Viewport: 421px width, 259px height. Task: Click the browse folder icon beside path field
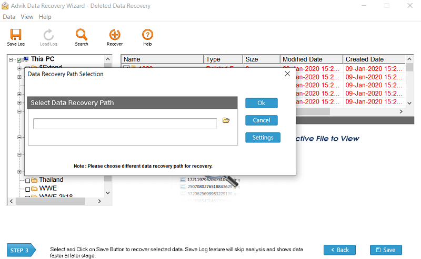tap(226, 121)
